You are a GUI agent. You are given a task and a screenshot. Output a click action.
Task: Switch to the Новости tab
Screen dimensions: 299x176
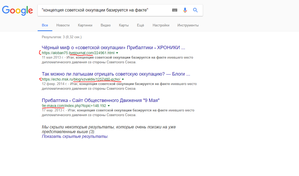pyautogui.click(x=63, y=25)
